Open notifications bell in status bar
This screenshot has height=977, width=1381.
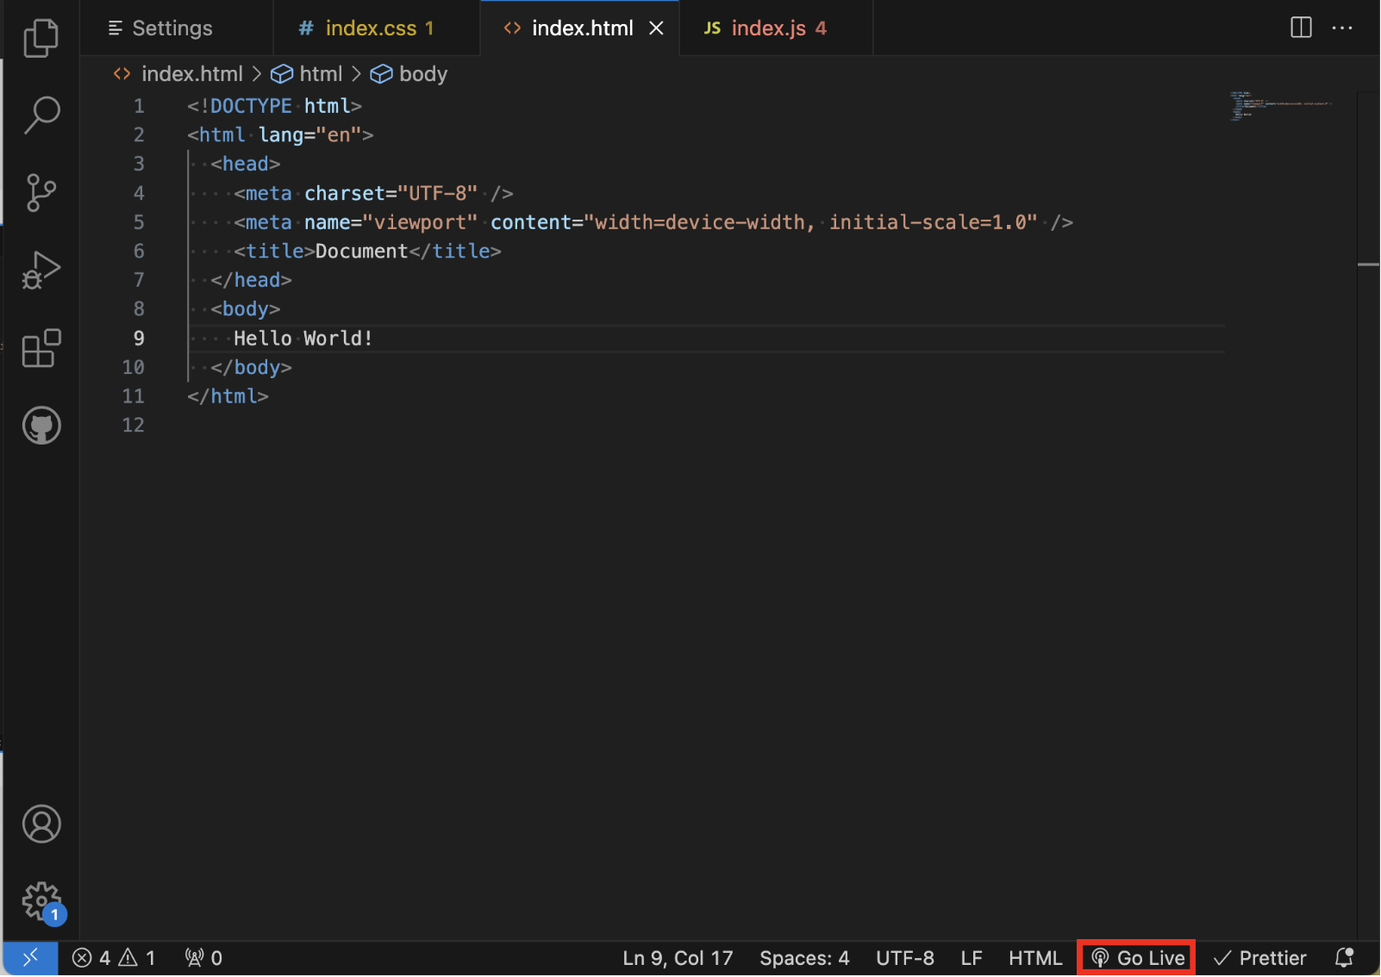1343,958
